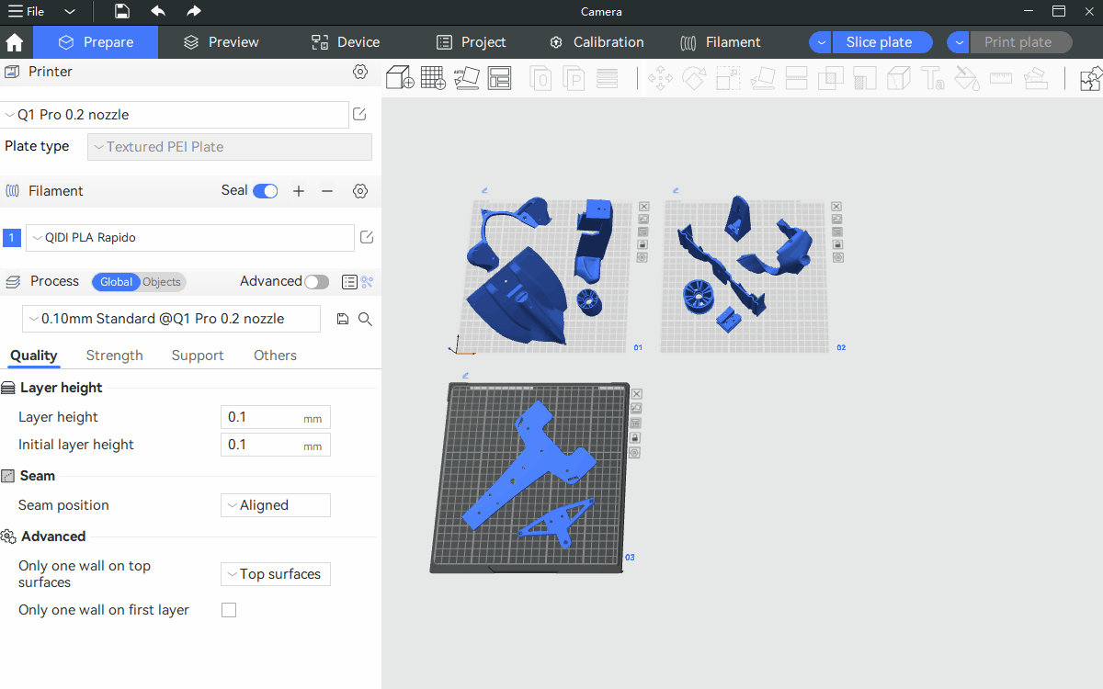Arrange all objects with toolbar icon

point(499,78)
